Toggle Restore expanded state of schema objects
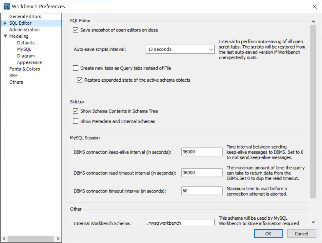The width and height of the screenshot is (322, 243). click(79, 80)
